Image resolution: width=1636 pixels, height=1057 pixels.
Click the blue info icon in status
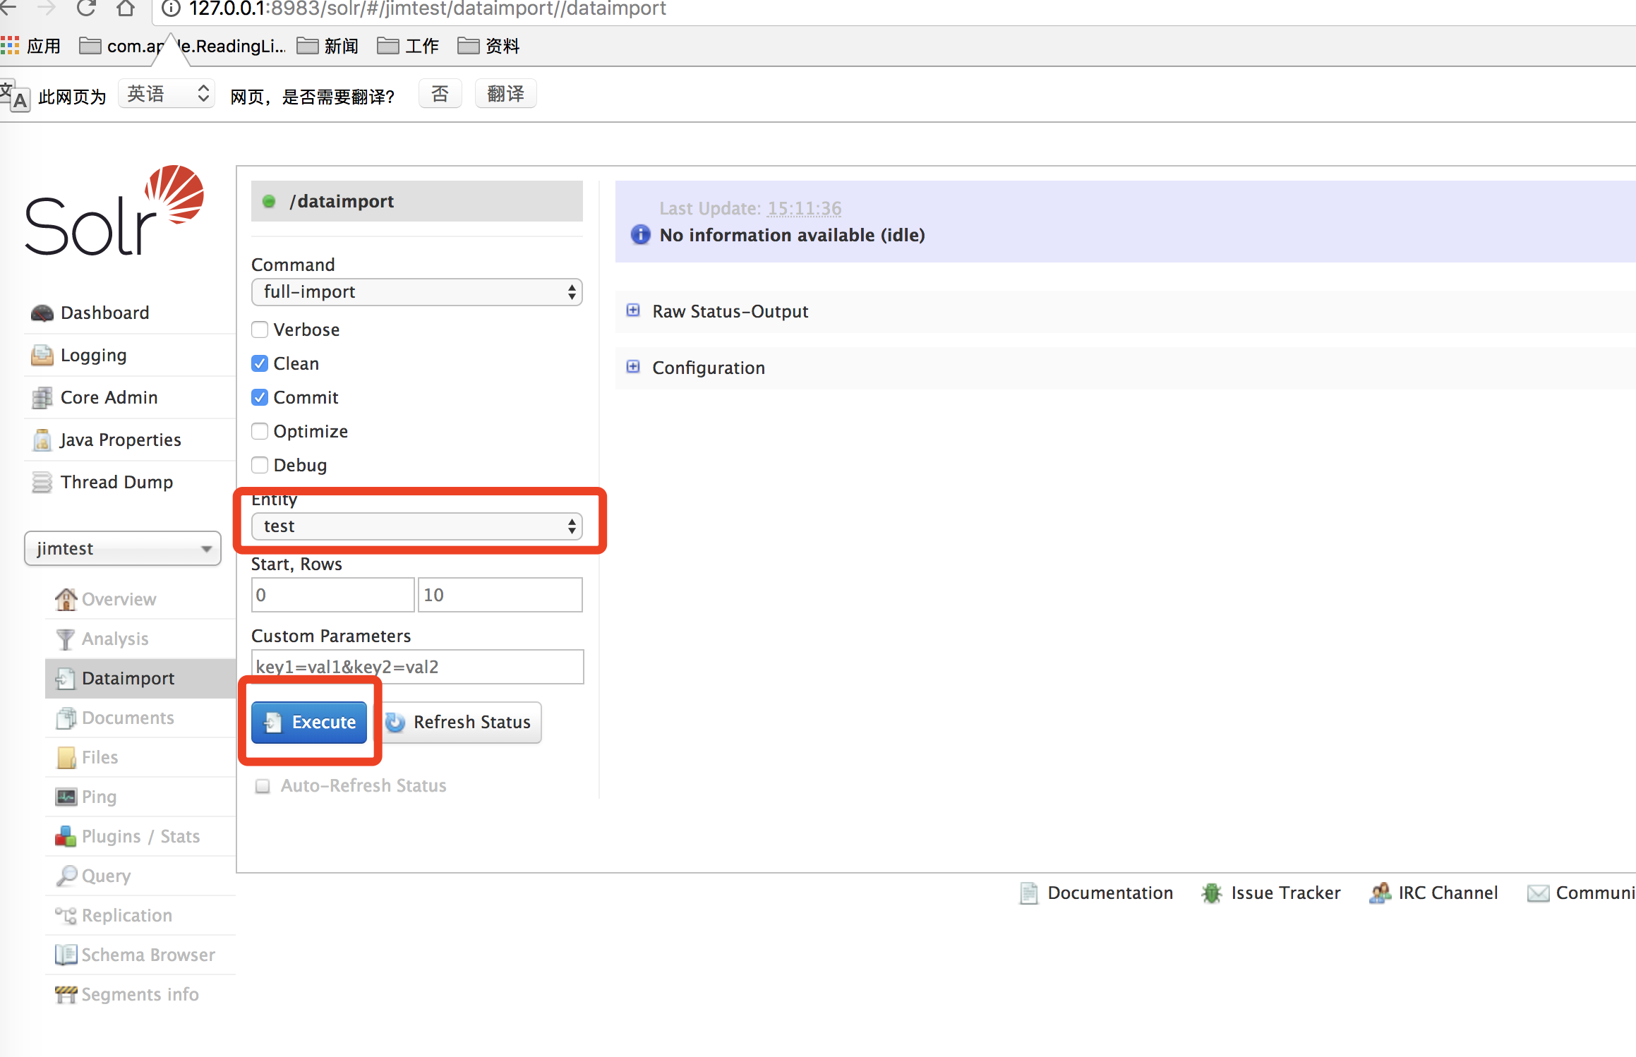pos(640,234)
